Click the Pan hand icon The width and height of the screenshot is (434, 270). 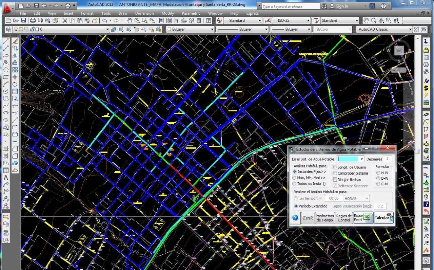(x=130, y=21)
